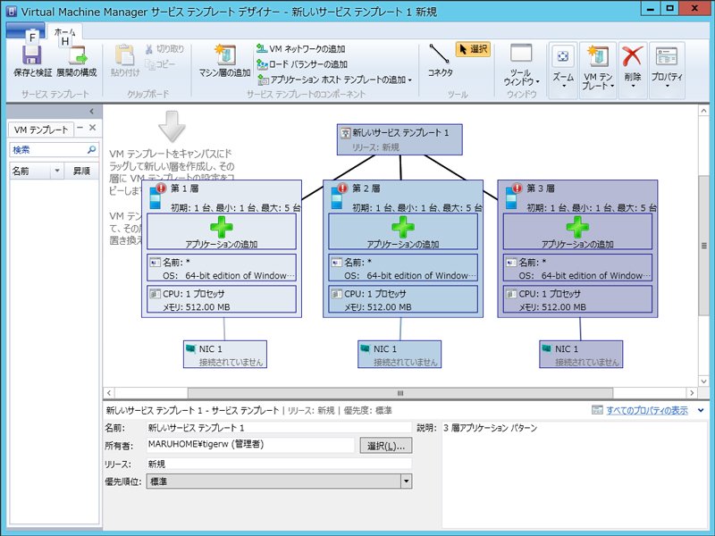Collapse the left pane with chevron arrow
This screenshot has width=715, height=536.
point(92,111)
